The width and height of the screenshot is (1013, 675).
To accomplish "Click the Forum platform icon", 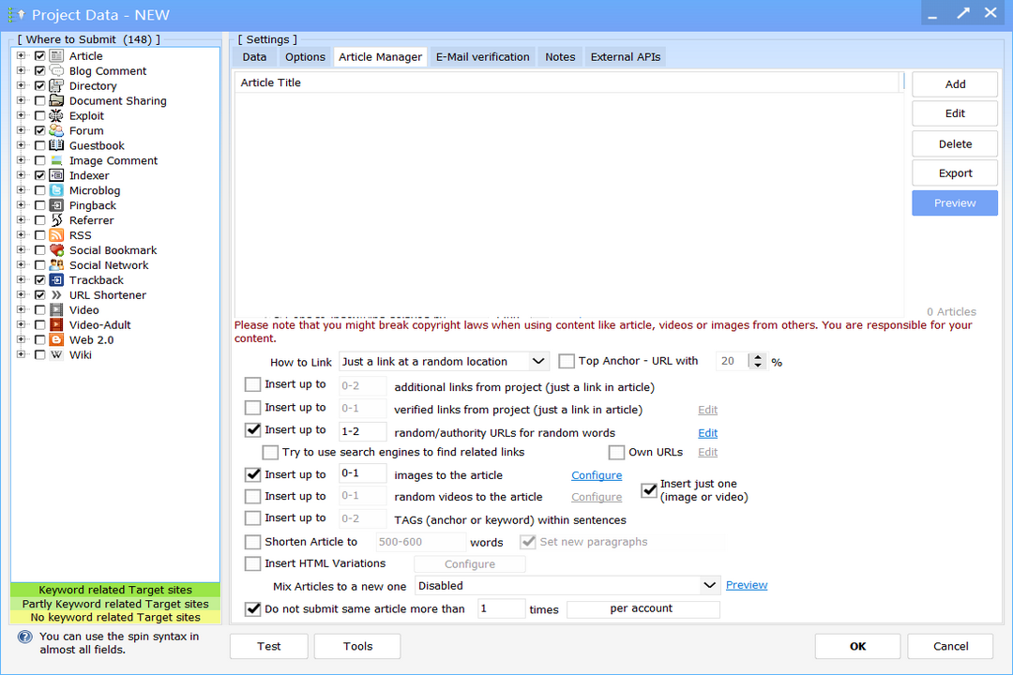I will pyautogui.click(x=55, y=130).
